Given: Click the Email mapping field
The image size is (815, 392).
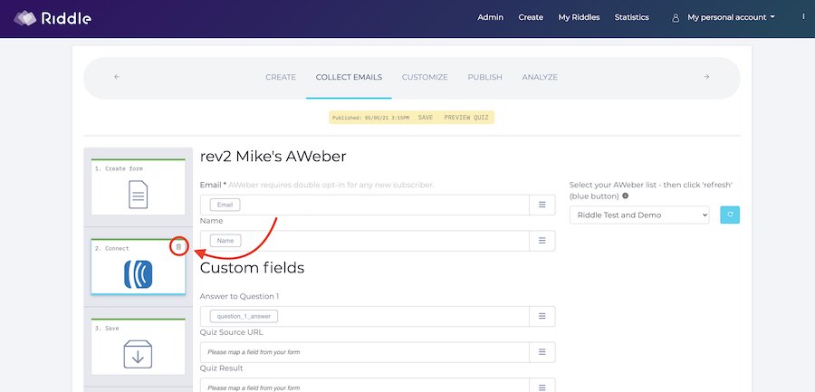Looking at the screenshot, I should (365, 205).
